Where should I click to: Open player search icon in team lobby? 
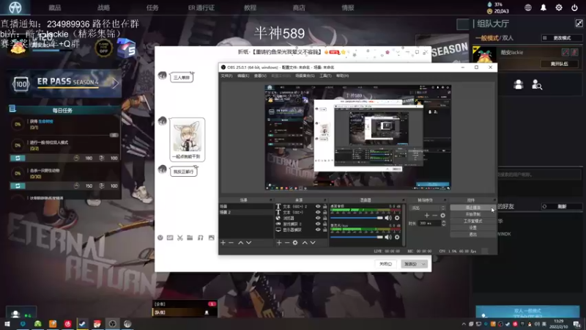point(537,84)
